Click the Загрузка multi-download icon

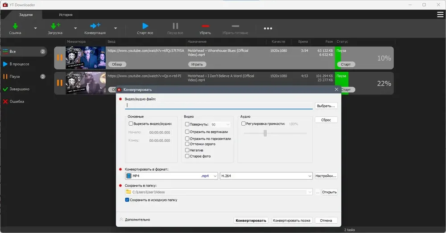tap(55, 26)
